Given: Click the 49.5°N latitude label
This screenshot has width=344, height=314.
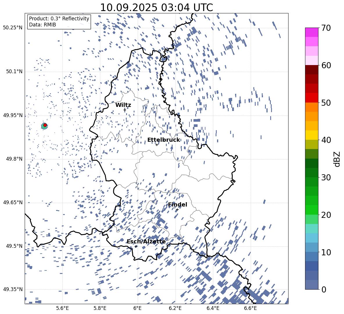Looking at the screenshot, I should tap(14, 246).
